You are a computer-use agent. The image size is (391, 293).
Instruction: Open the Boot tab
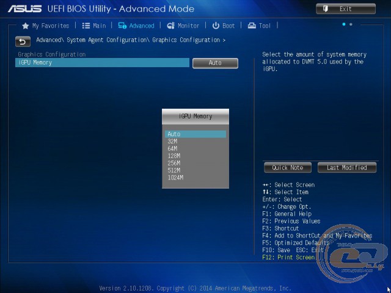[228, 26]
